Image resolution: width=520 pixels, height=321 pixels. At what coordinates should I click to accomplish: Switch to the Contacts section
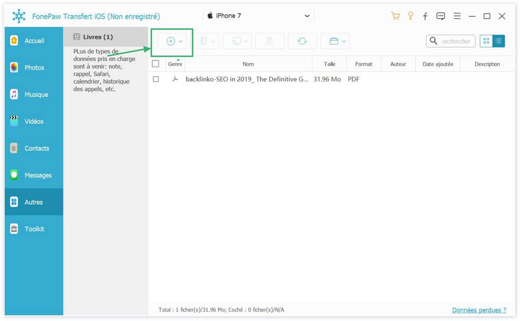pyautogui.click(x=34, y=148)
